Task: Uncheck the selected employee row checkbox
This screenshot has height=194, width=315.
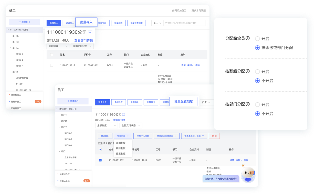Action: coord(100,160)
